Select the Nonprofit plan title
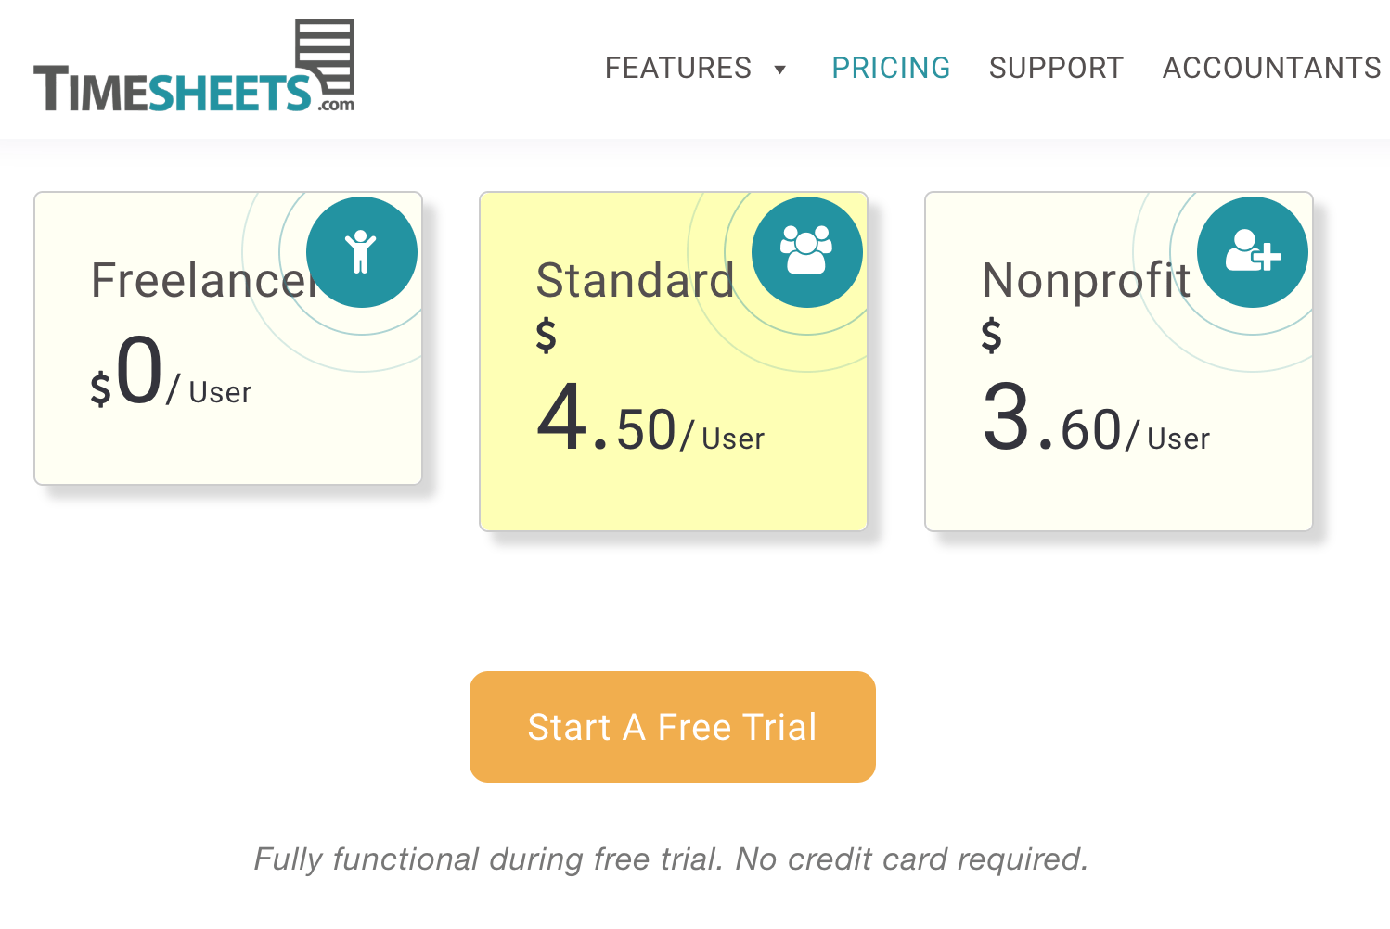 coord(1087,280)
